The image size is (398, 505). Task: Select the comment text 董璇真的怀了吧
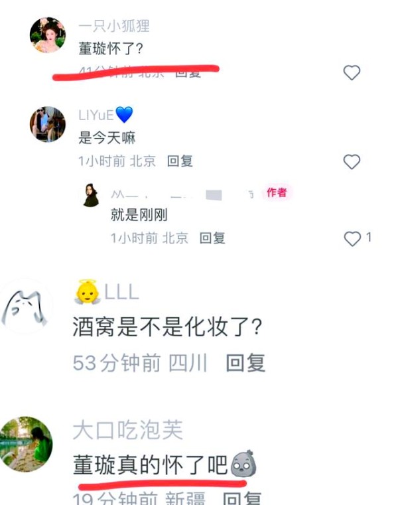tap(150, 465)
